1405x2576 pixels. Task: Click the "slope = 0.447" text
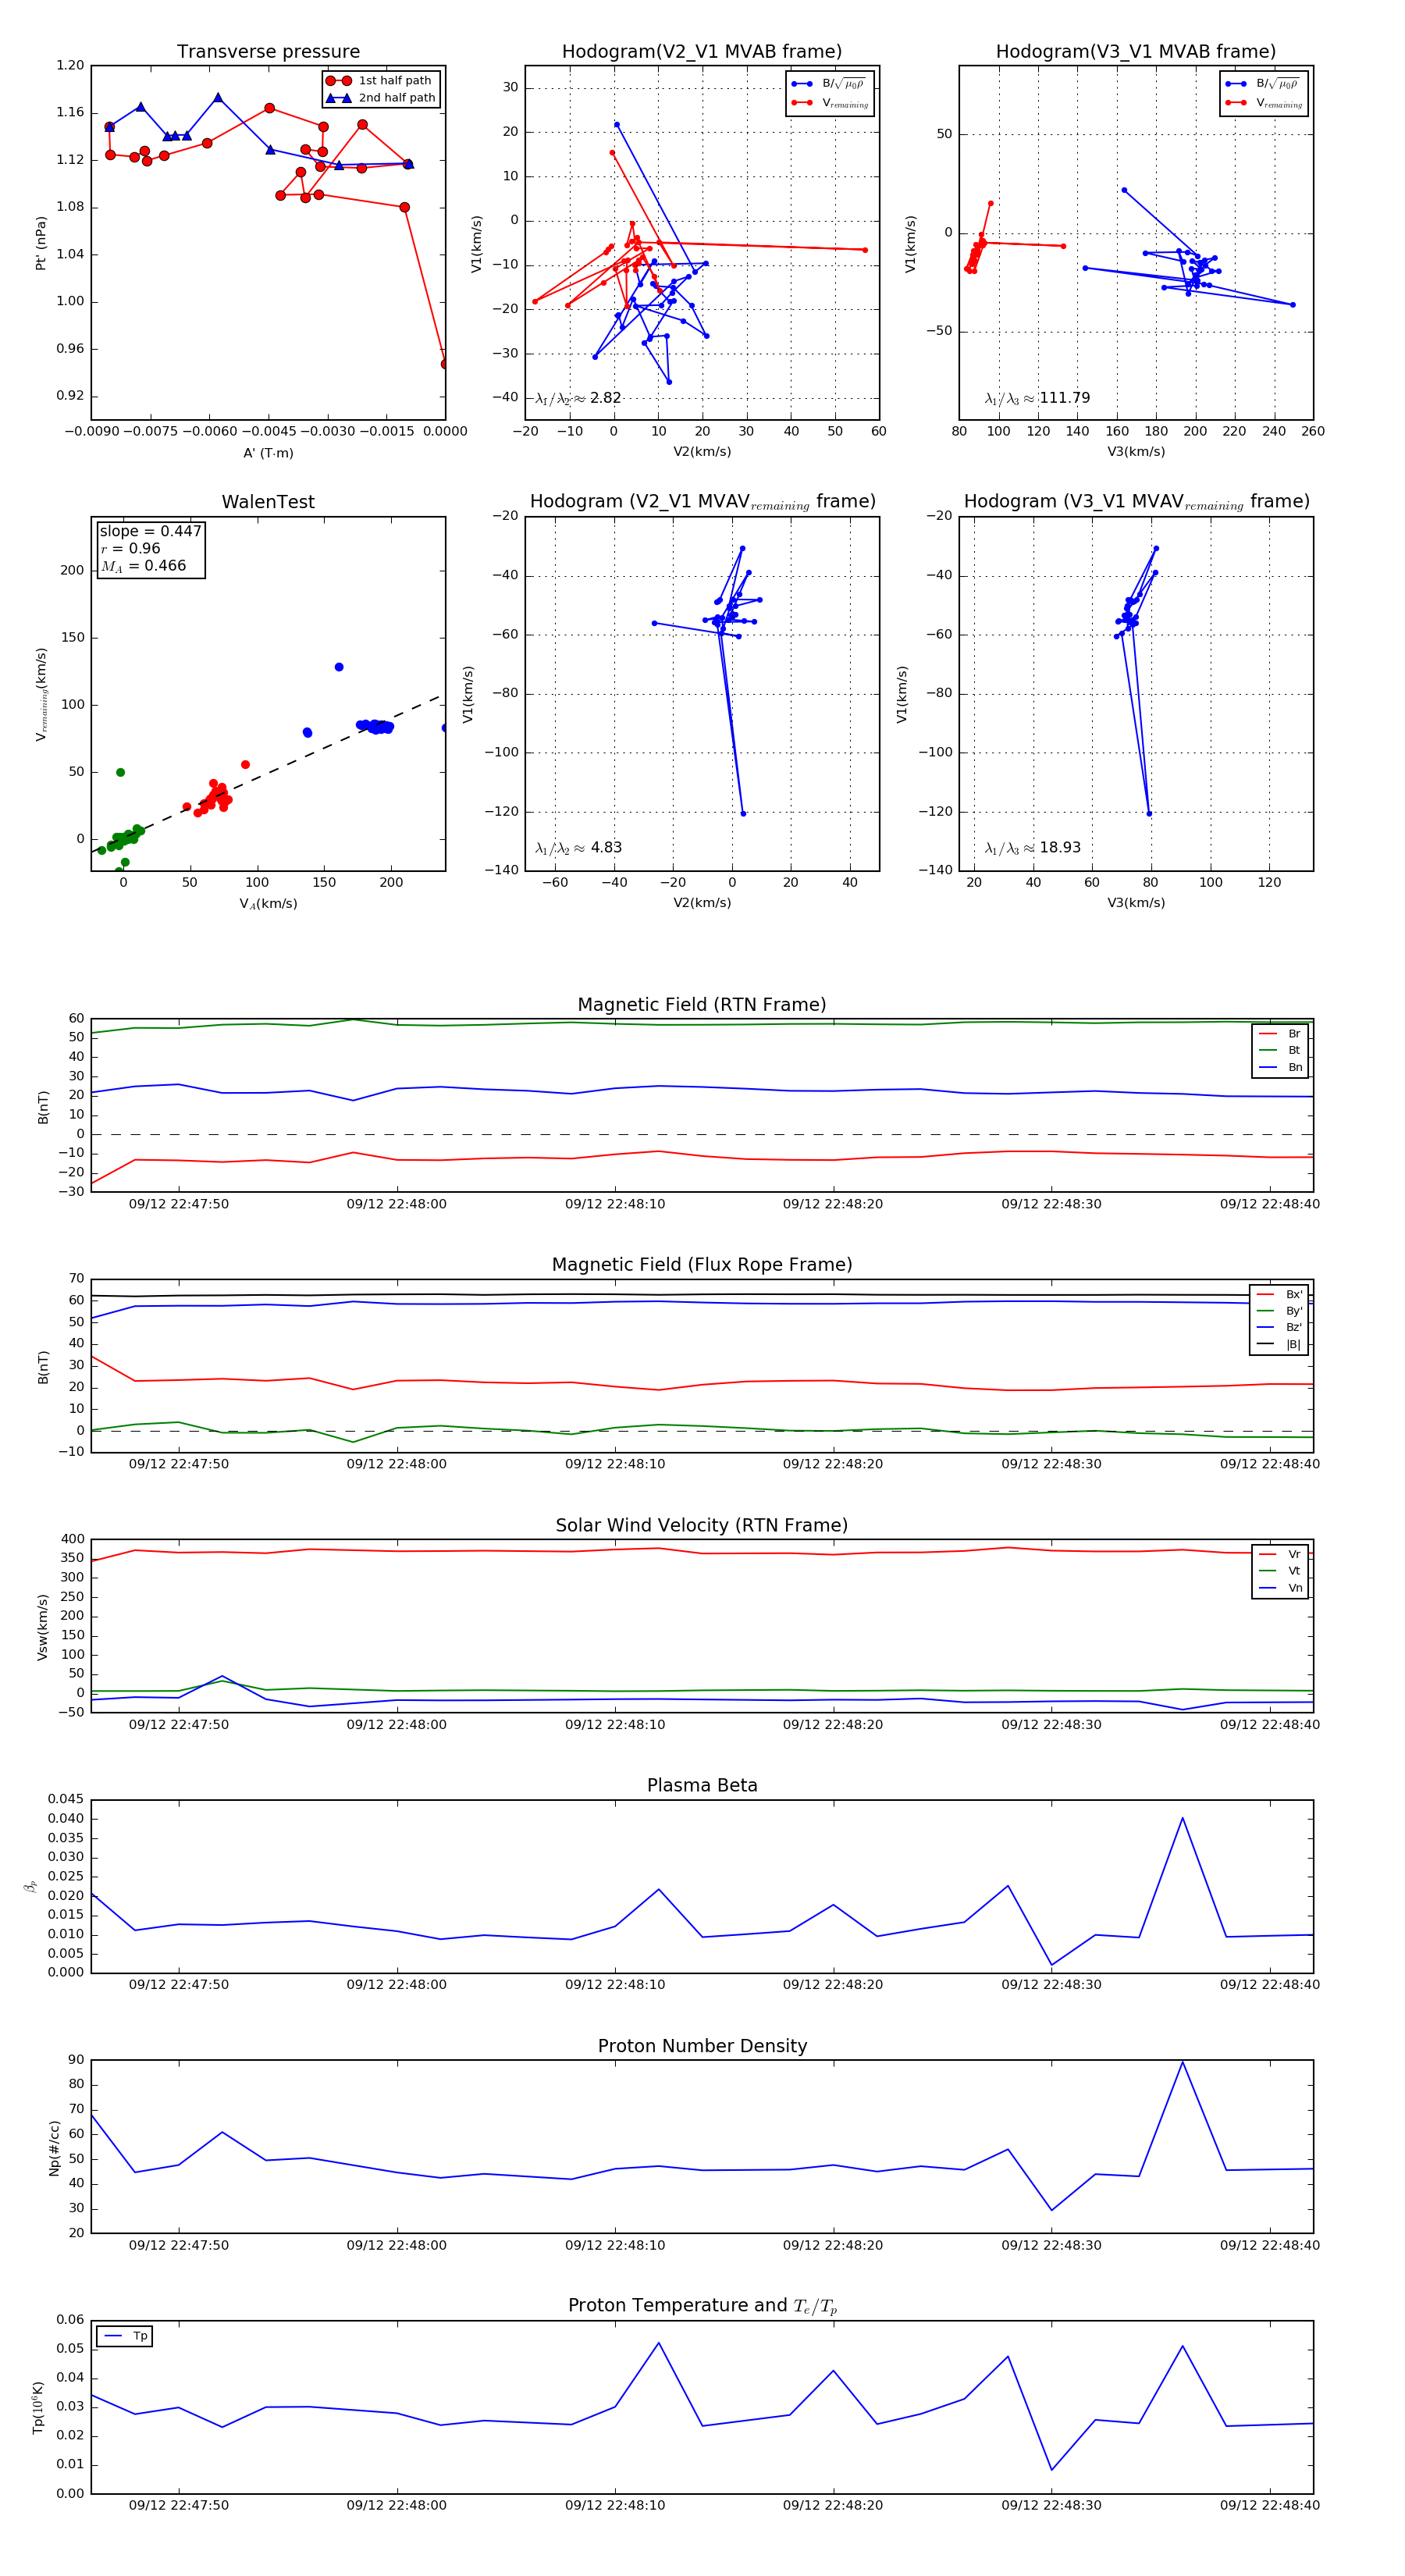150,531
